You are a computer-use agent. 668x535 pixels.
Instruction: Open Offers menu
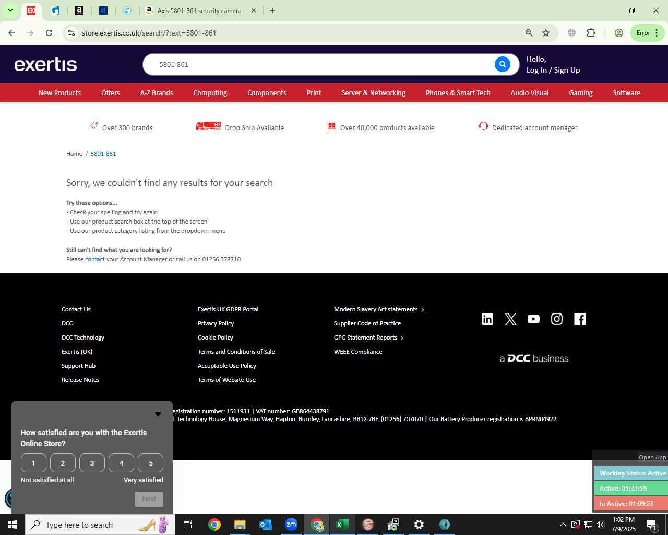(x=111, y=92)
